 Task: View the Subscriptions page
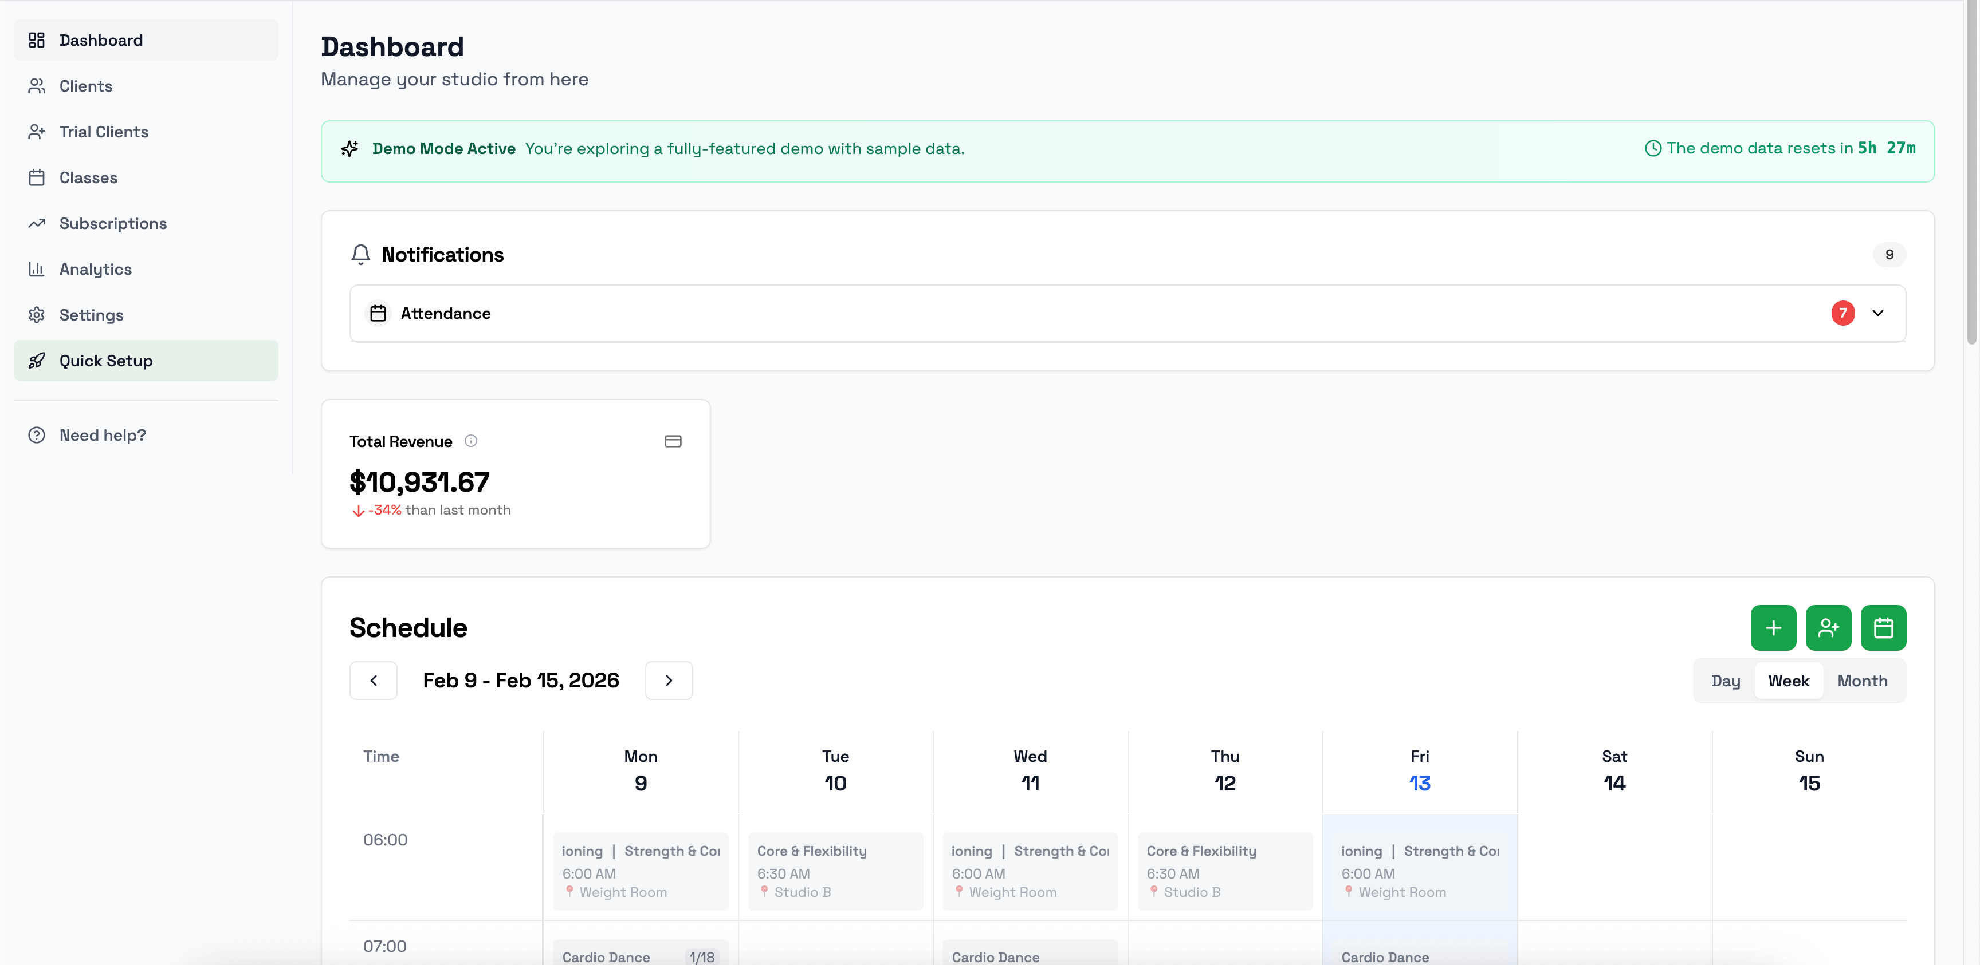(113, 223)
